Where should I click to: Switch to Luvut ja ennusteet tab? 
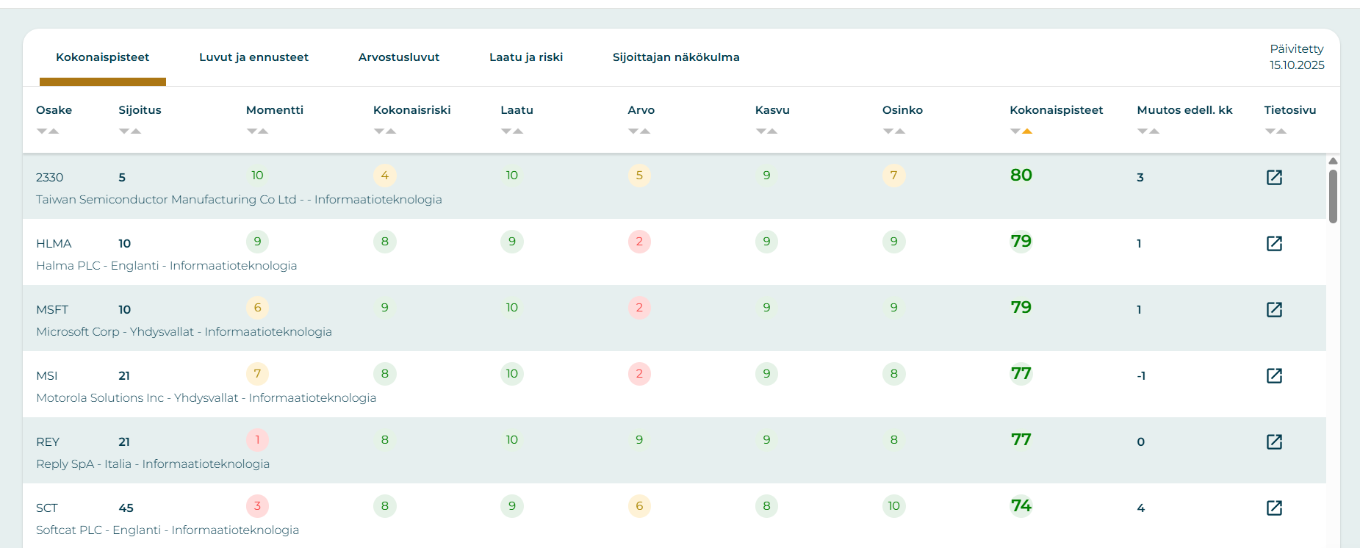(x=253, y=57)
